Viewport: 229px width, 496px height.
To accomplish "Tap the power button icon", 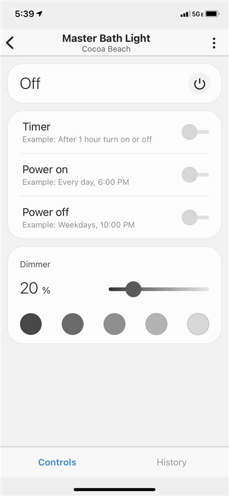I will coord(200,84).
